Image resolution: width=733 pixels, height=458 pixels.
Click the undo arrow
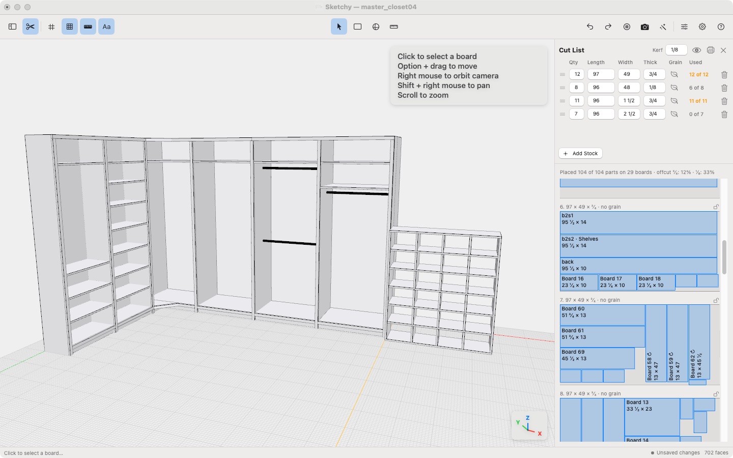590,27
